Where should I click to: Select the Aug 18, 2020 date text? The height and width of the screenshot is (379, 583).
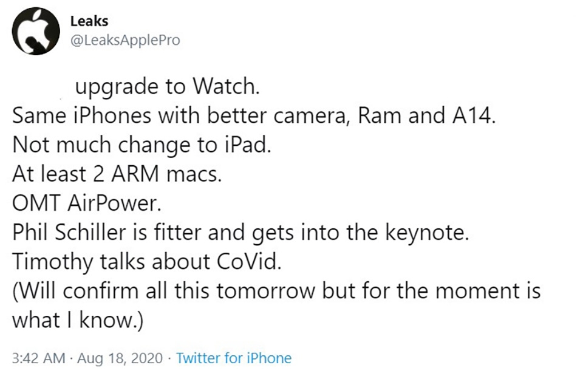pos(120,358)
